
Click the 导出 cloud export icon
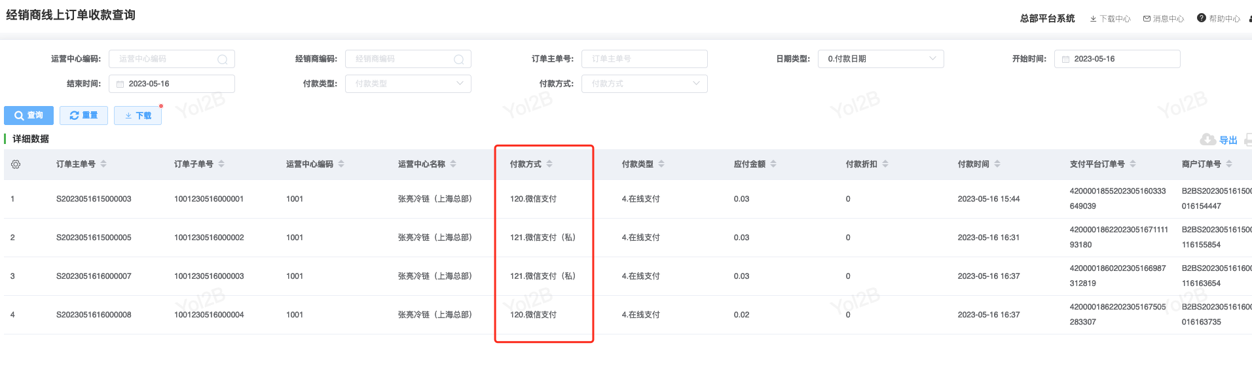tap(1208, 139)
